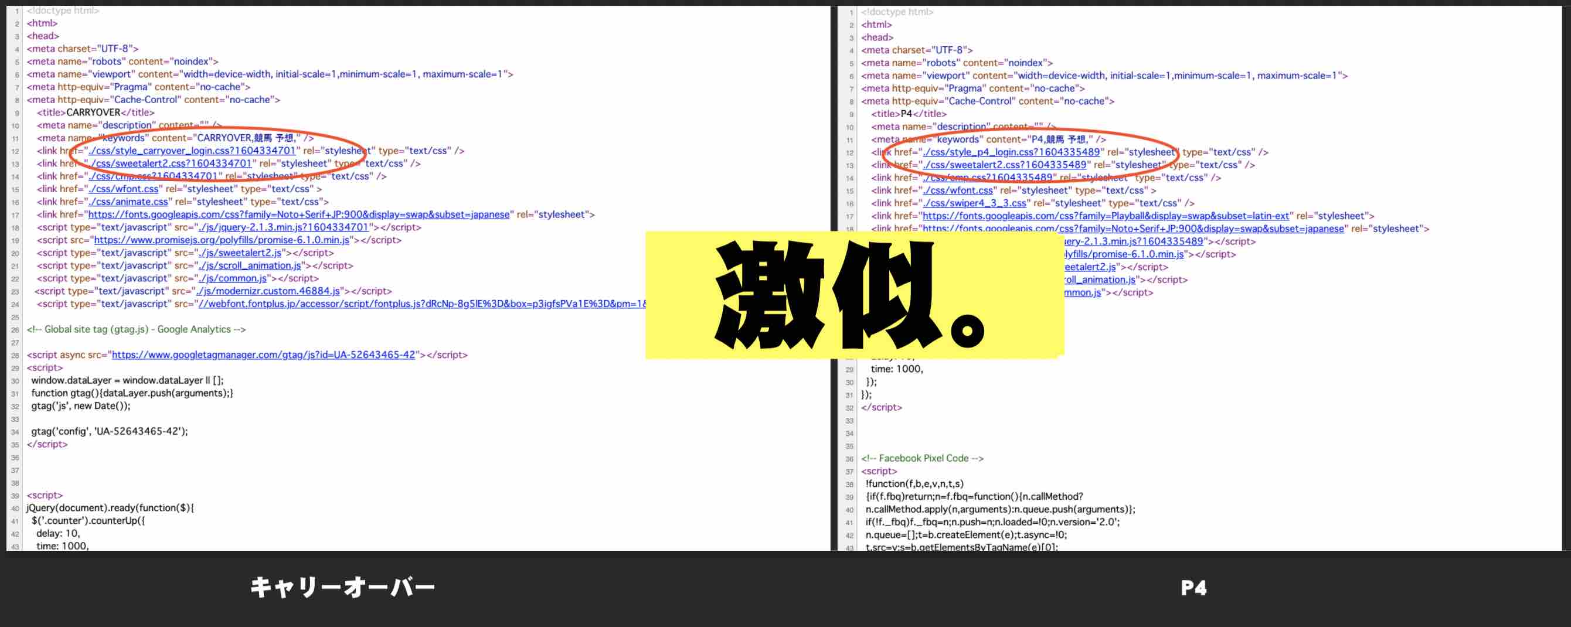Open the scroll_animation.js script link
This screenshot has width=1571, height=627.
[253, 265]
